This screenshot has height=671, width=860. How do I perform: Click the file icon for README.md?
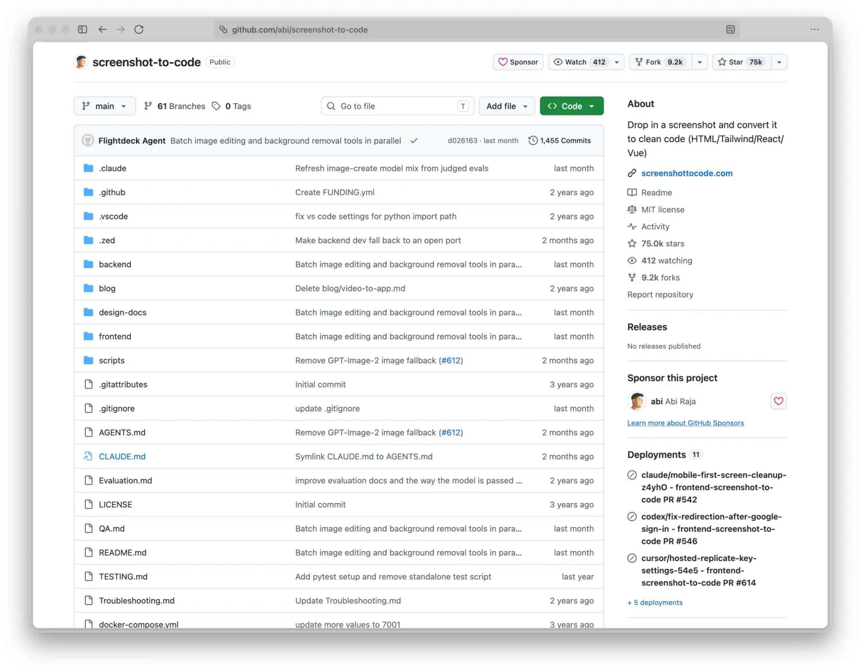[89, 552]
